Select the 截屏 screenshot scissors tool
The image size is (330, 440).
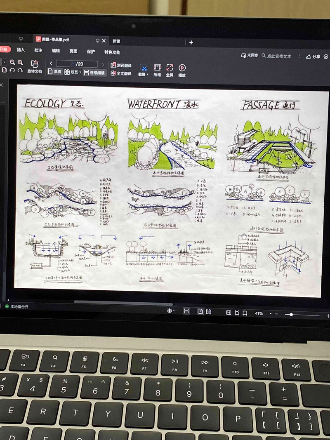click(144, 68)
